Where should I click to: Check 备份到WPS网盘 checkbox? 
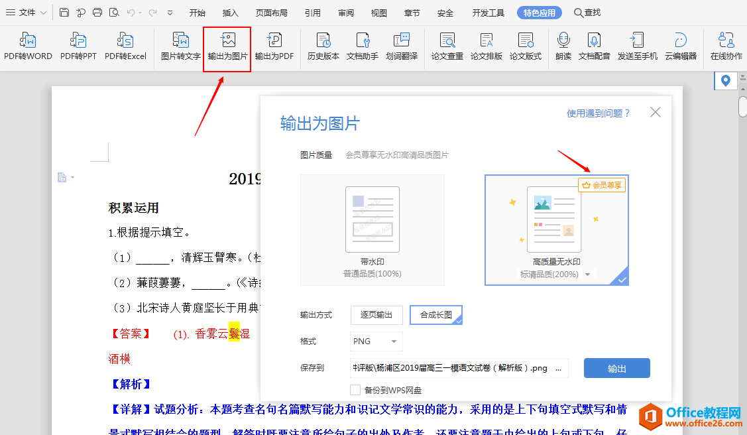[x=355, y=390]
